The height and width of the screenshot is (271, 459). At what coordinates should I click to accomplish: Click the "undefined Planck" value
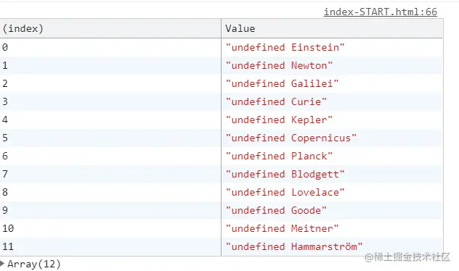tap(279, 156)
